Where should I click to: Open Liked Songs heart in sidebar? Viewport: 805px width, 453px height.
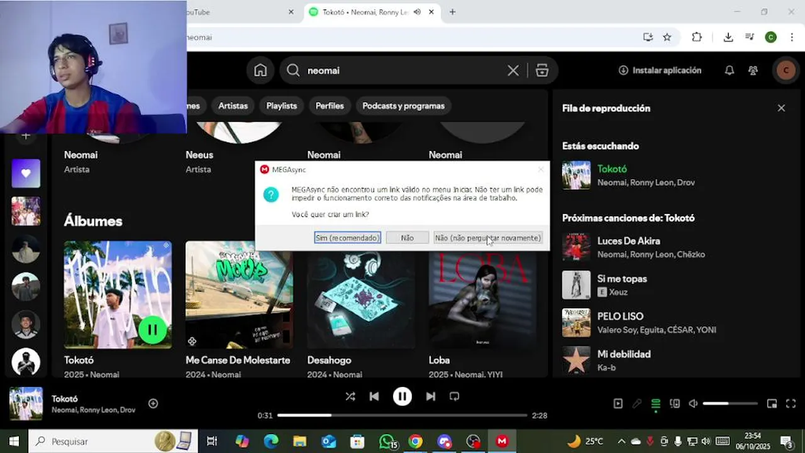[x=26, y=174]
